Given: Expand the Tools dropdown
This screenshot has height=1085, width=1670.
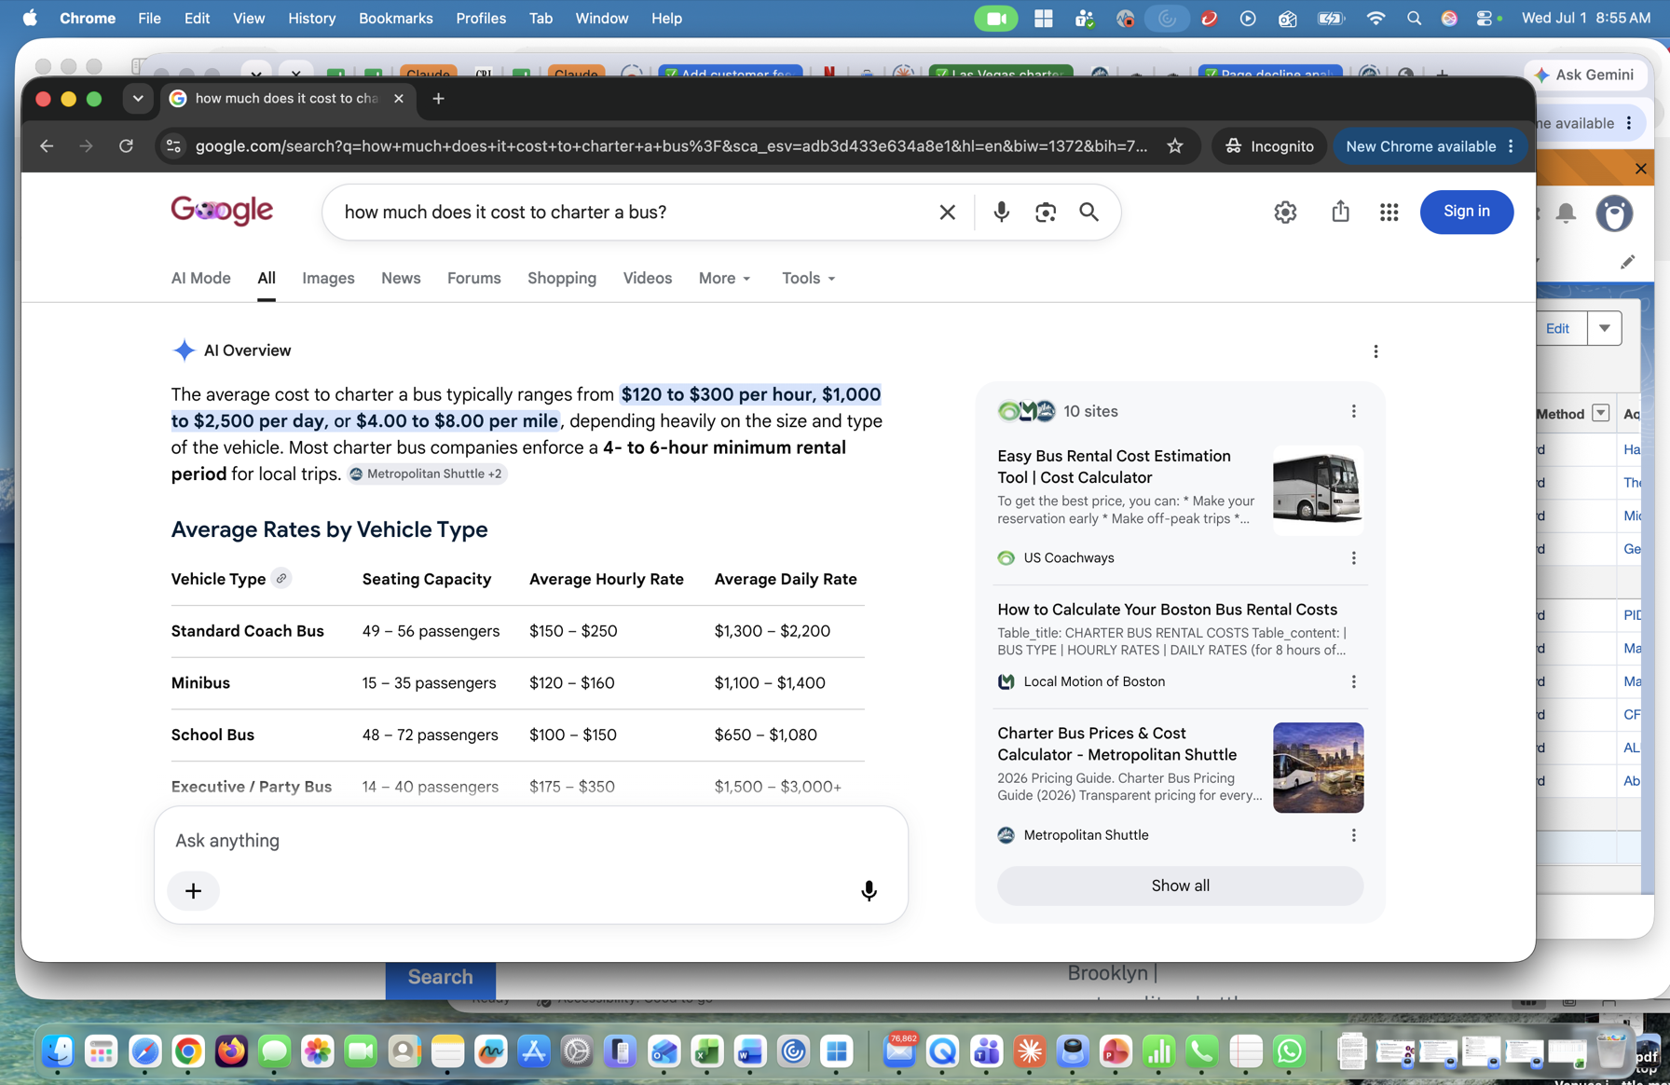Looking at the screenshot, I should 808,279.
